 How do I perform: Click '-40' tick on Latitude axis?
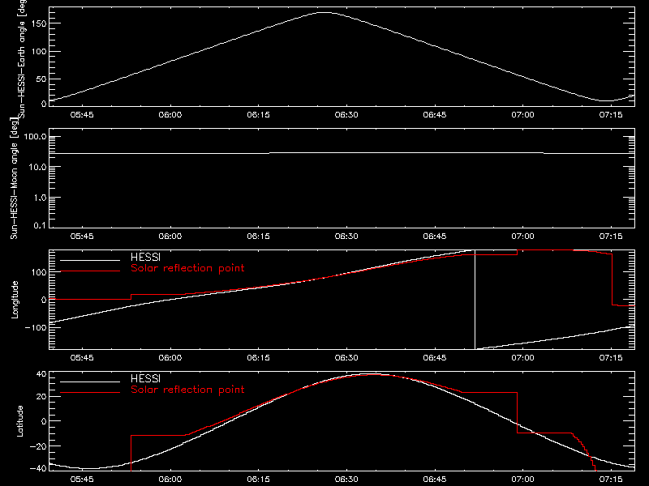[38, 469]
